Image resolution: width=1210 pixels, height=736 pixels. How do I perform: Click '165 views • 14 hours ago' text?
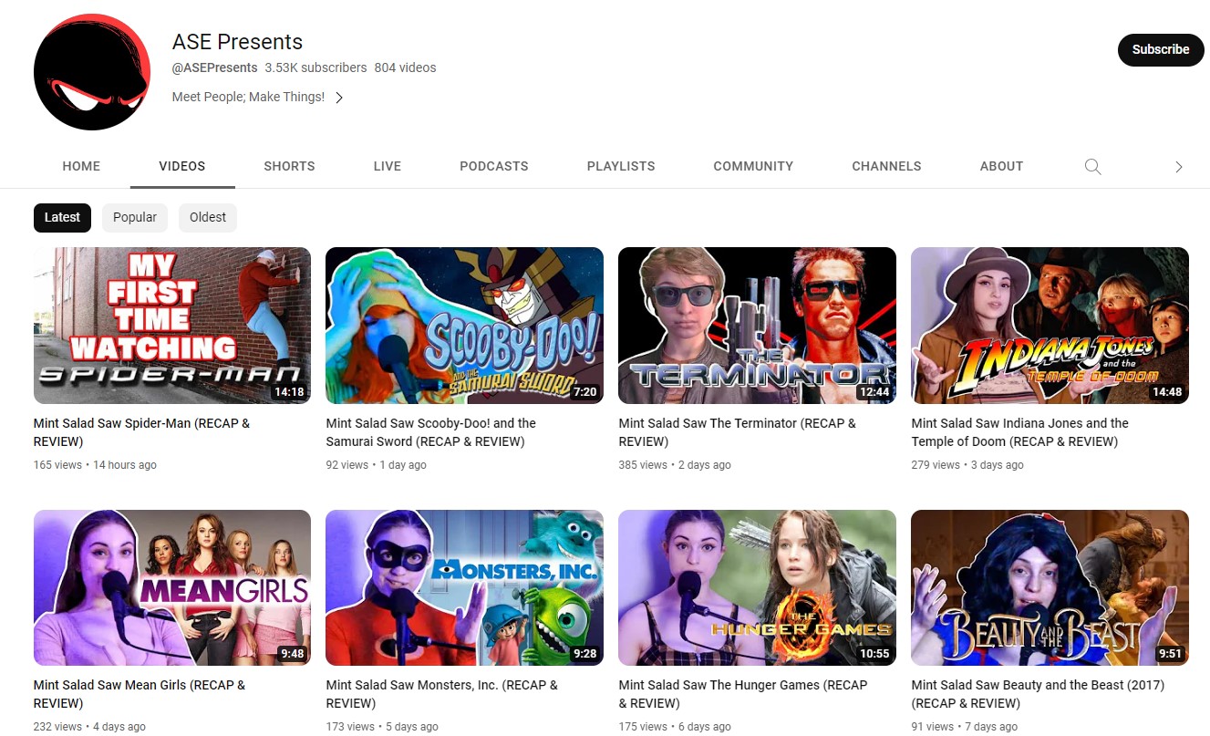[x=95, y=465]
